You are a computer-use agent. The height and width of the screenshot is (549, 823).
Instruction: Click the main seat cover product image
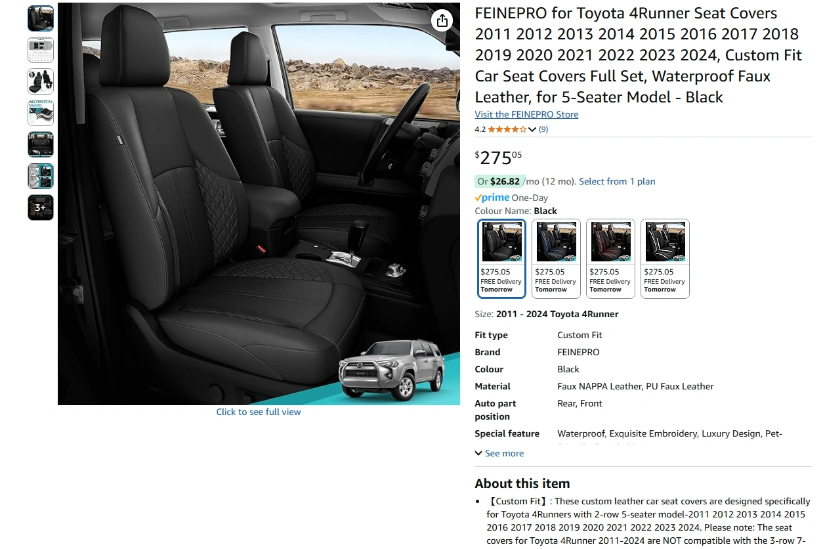tap(259, 204)
